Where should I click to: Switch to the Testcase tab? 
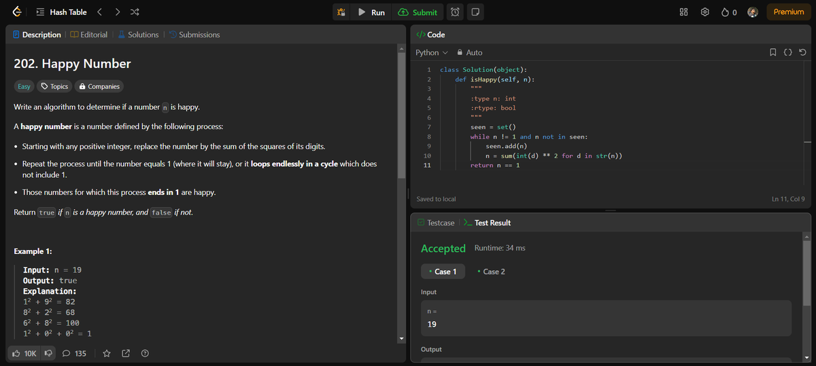point(435,223)
